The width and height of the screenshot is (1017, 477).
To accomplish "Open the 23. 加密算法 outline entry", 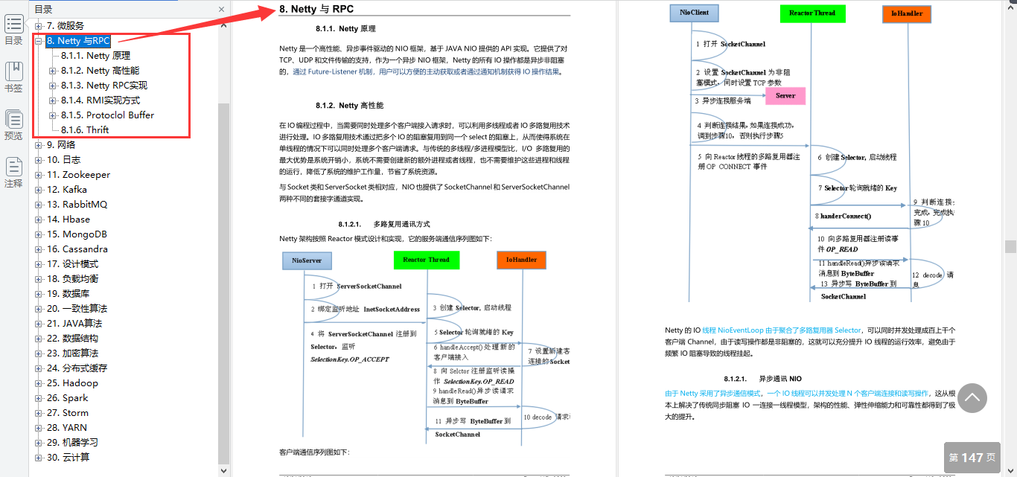I will [x=73, y=353].
